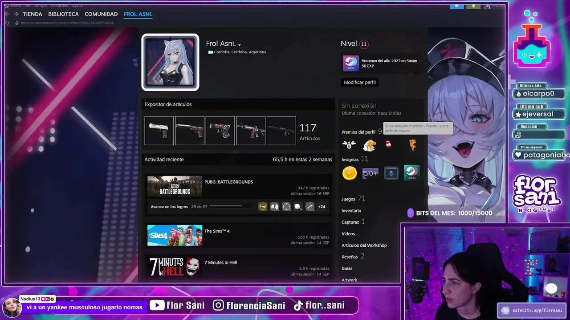This screenshot has height=320, width=570.
Task: Select the FROL ASNI. tab
Action: (138, 14)
